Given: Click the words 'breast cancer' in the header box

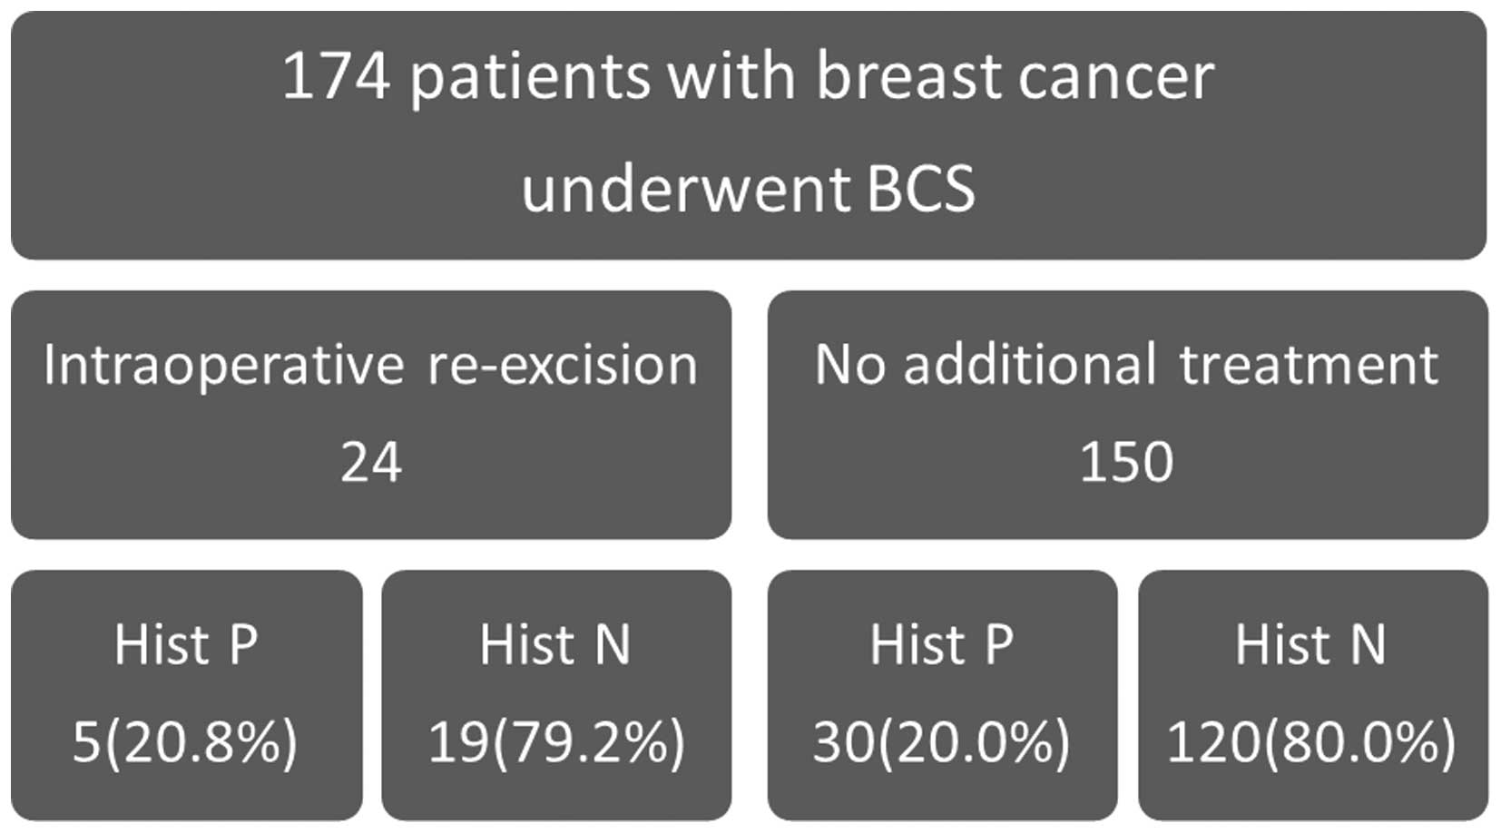Looking at the screenshot, I should pos(1015,76).
